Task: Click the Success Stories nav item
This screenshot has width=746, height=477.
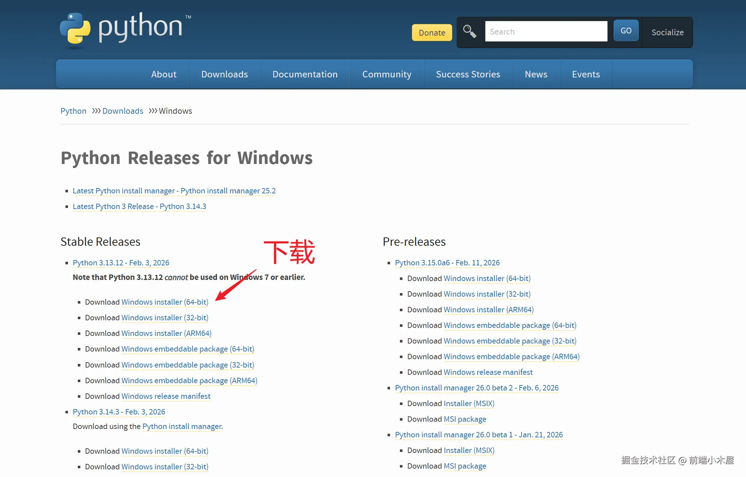Action: pyautogui.click(x=468, y=74)
